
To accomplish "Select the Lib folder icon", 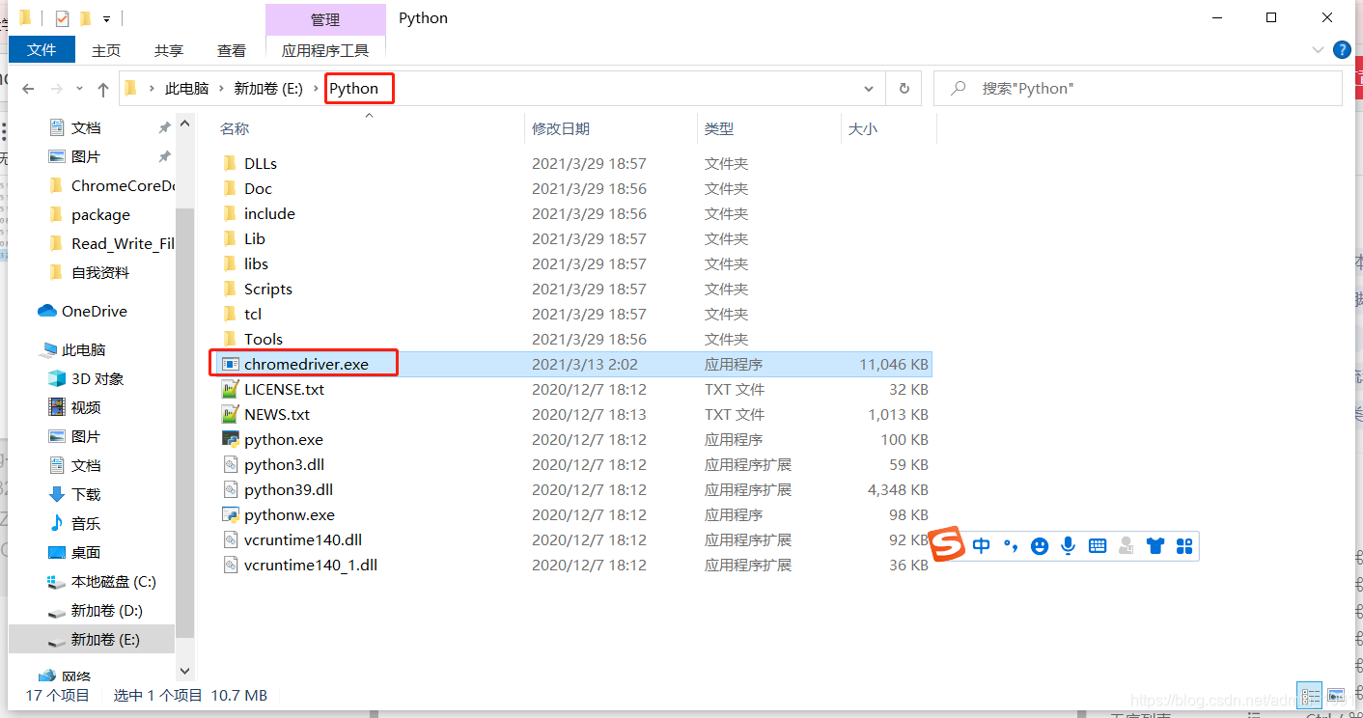I will click(x=230, y=238).
